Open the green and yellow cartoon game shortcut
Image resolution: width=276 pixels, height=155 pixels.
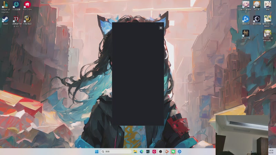268,21
